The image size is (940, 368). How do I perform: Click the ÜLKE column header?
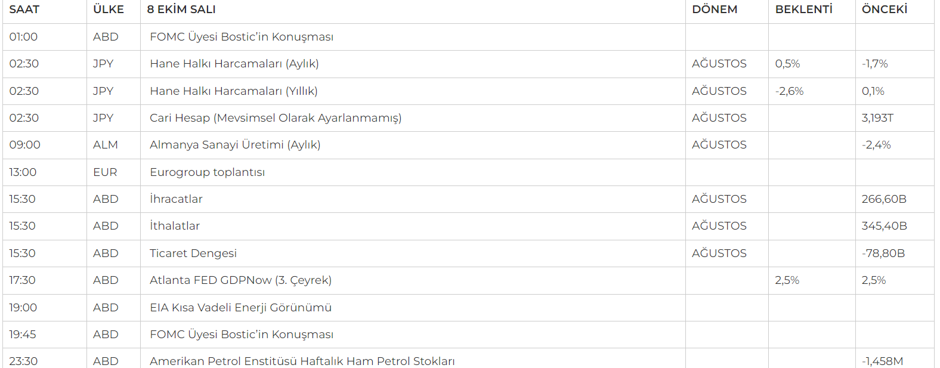109,10
